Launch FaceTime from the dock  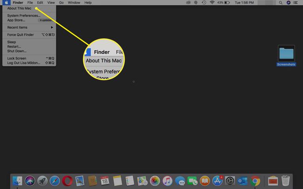pyautogui.click(x=192, y=181)
